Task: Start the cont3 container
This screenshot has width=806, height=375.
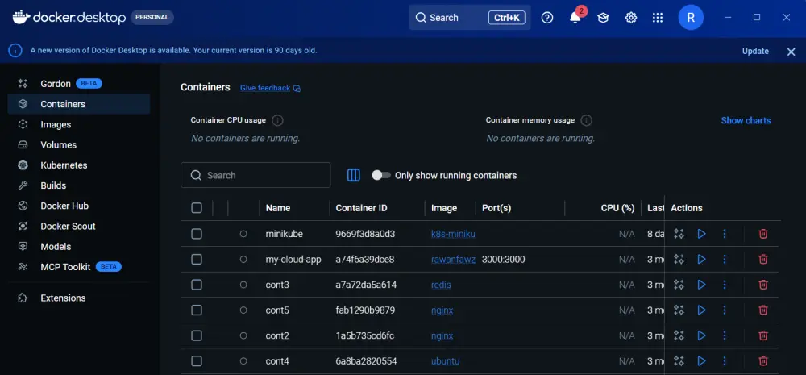Action: tap(702, 285)
